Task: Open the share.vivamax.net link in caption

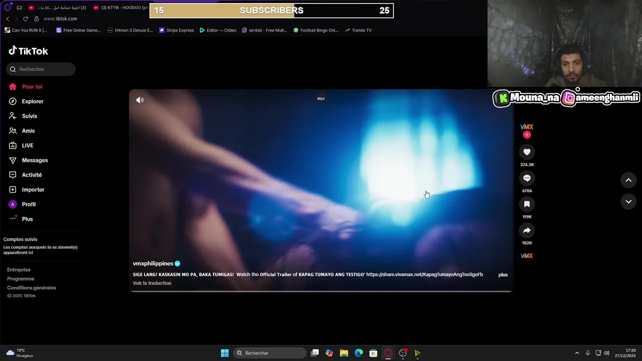Action: point(424,275)
